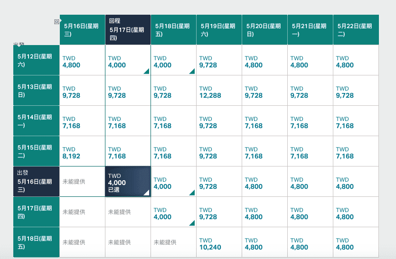Click lowest-fare triangle in May 12 / May 17 cell
Viewport: 396px width, 259px height.
(x=146, y=72)
